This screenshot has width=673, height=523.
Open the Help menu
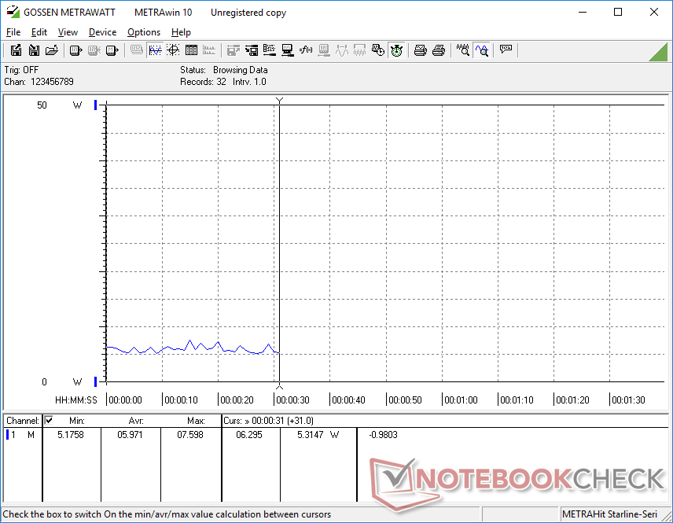[x=181, y=32]
